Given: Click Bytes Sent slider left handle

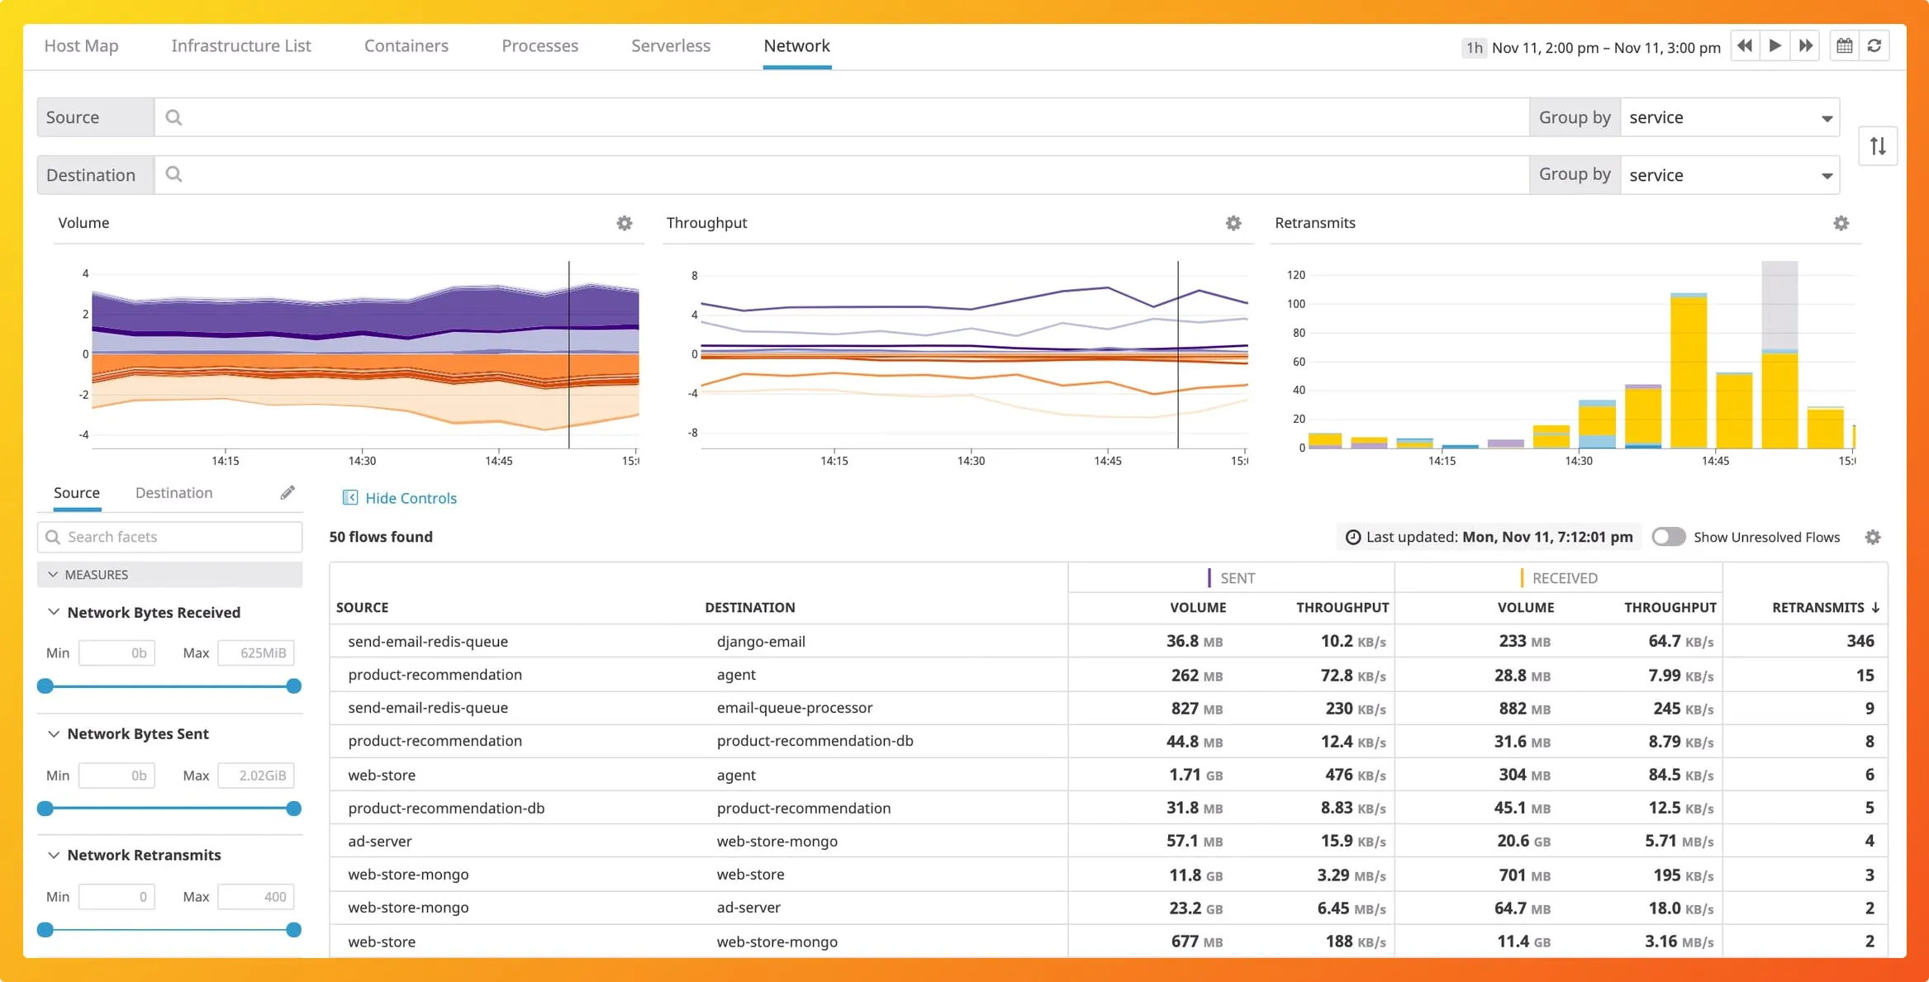Looking at the screenshot, I should tap(45, 809).
